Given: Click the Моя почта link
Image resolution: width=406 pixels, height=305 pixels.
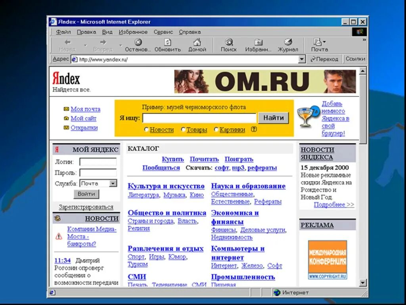Looking at the screenshot, I should tap(86, 109).
